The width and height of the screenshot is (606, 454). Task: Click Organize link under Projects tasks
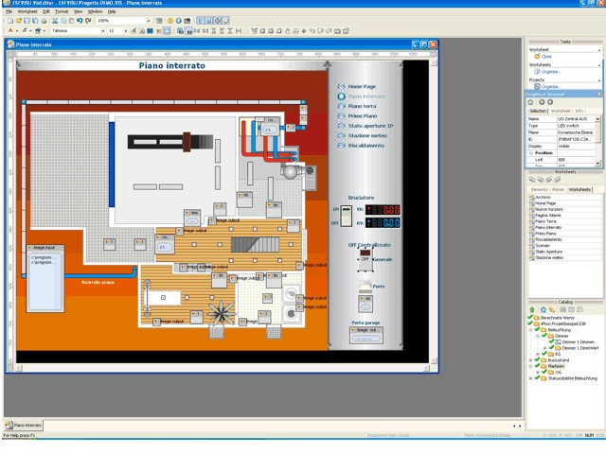[x=551, y=86]
